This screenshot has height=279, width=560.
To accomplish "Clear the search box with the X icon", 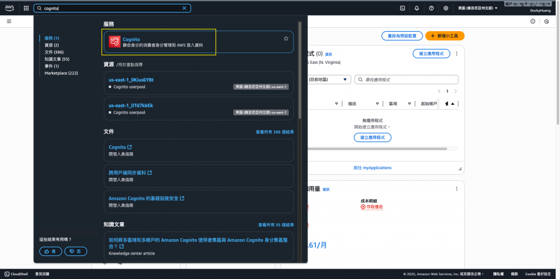I will pyautogui.click(x=184, y=8).
